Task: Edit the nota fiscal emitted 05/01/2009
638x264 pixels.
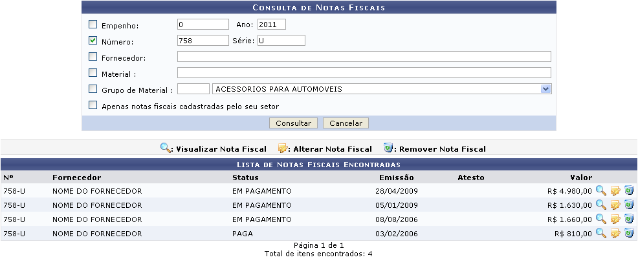Action: click(x=615, y=205)
